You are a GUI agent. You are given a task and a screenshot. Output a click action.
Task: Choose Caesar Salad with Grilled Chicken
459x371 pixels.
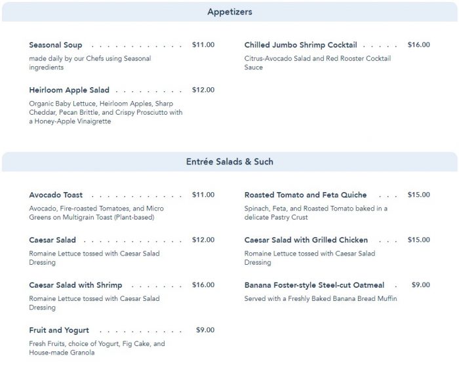point(306,241)
